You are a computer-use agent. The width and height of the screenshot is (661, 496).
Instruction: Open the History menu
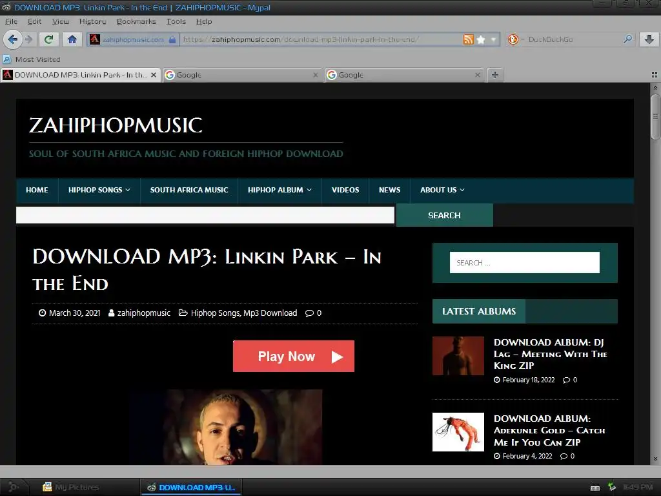[93, 21]
